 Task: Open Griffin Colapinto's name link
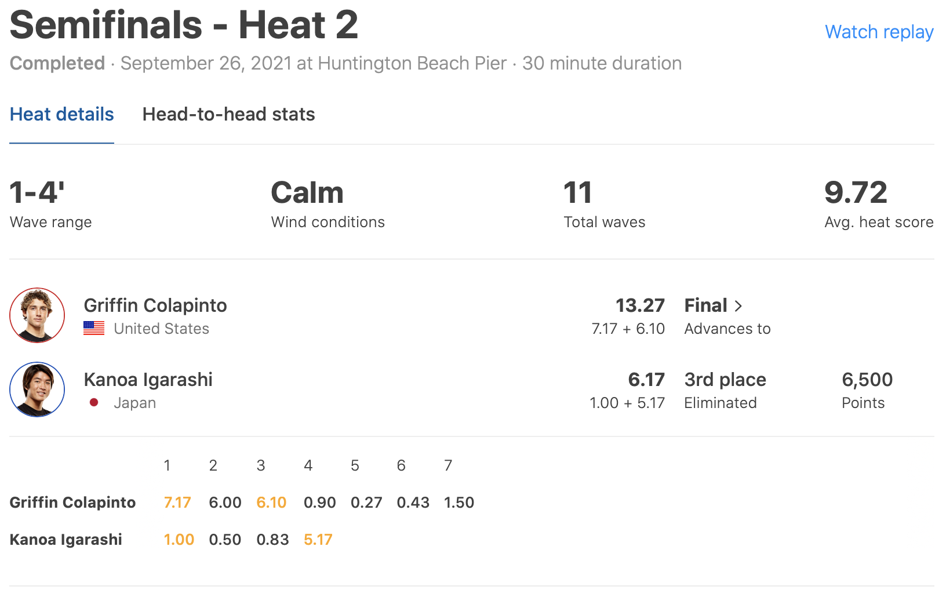pos(155,305)
